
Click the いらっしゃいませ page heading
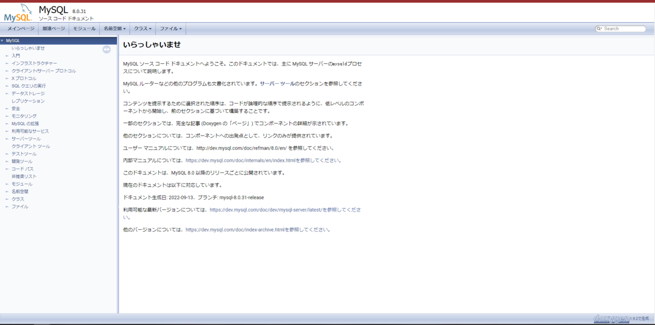tap(152, 45)
